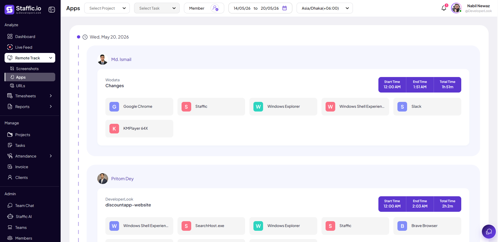This screenshot has width=498, height=242.
Task: Click the 14/05/26 start date field
Action: tap(242, 8)
